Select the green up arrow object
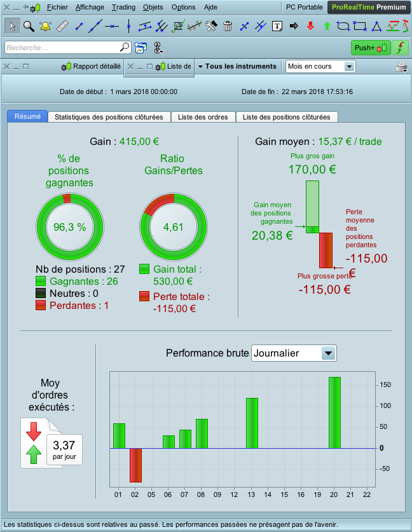This screenshot has width=412, height=532. [327, 26]
